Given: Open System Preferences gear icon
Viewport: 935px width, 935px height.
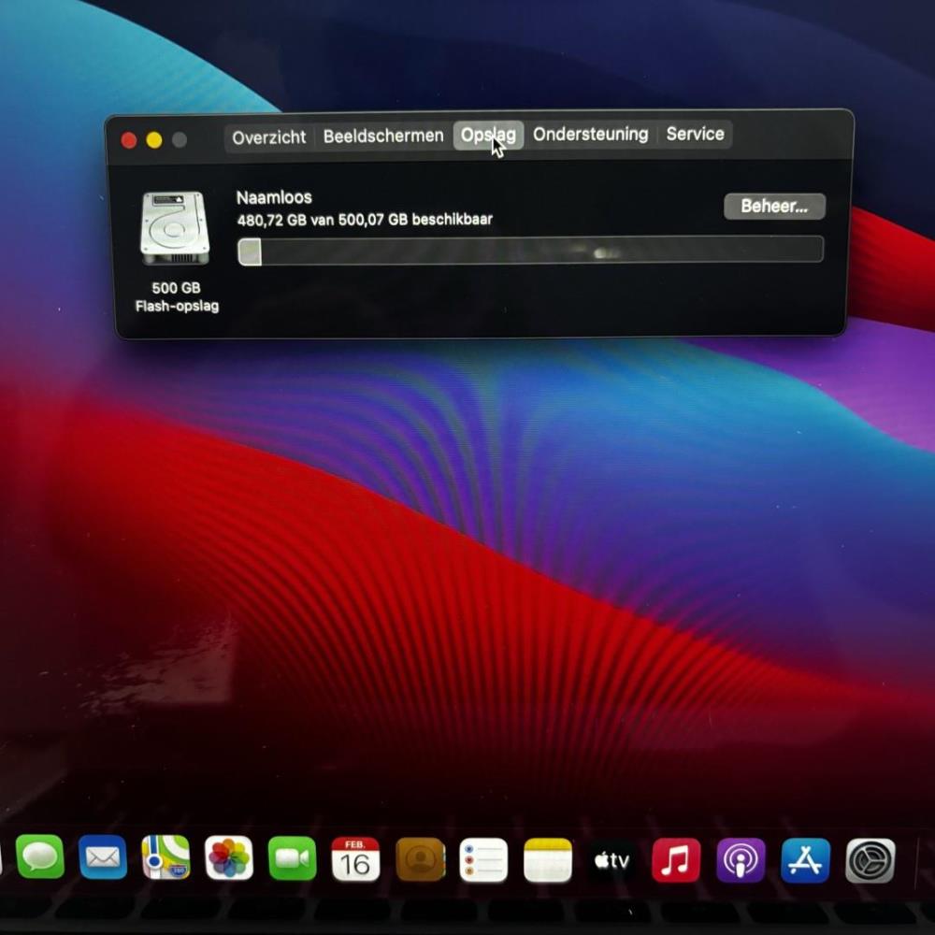Looking at the screenshot, I should [x=870, y=860].
